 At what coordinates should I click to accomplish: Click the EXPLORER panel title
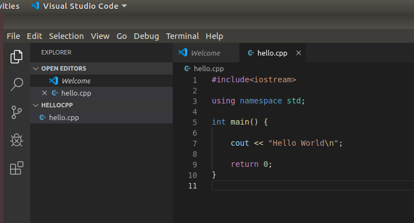tap(56, 52)
